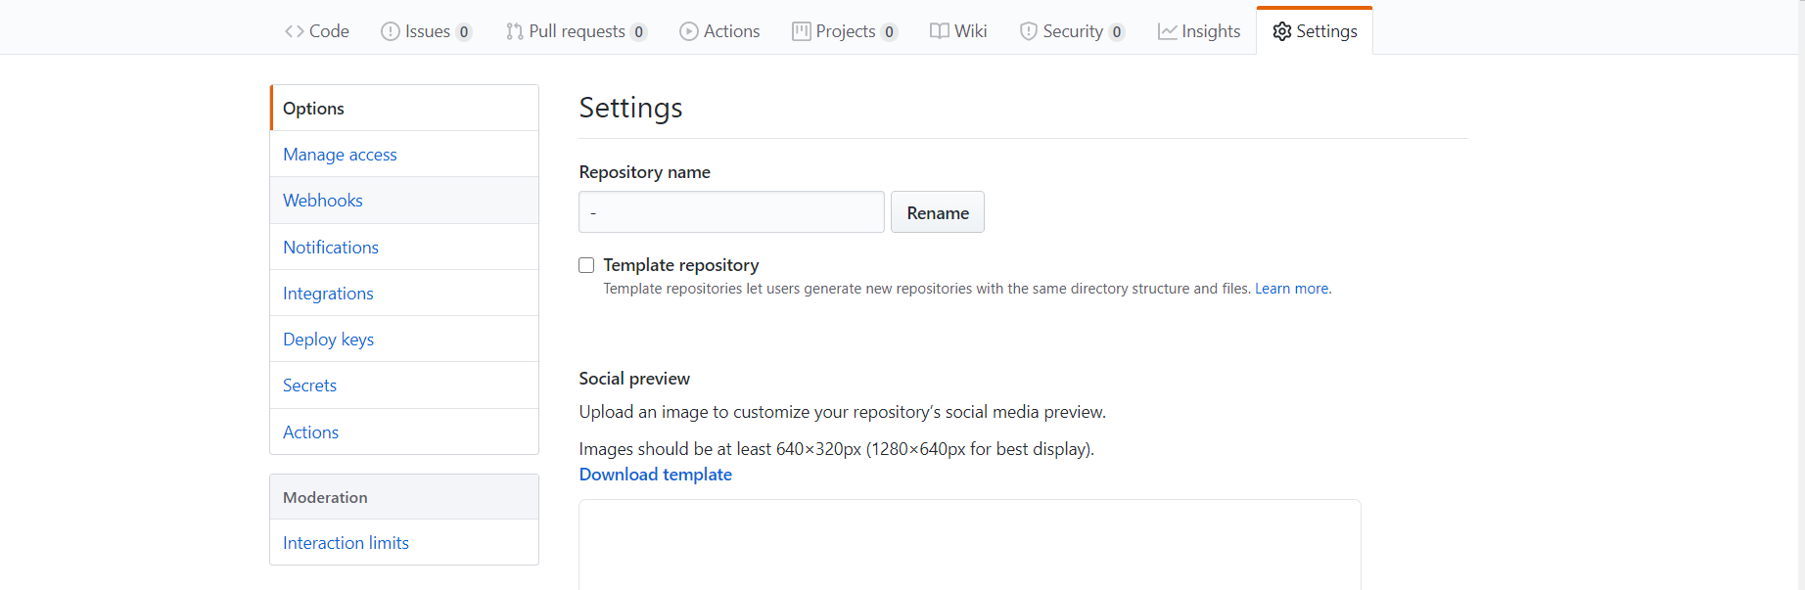The height and width of the screenshot is (590, 1805).
Task: Open the Download template link
Action: coord(655,475)
